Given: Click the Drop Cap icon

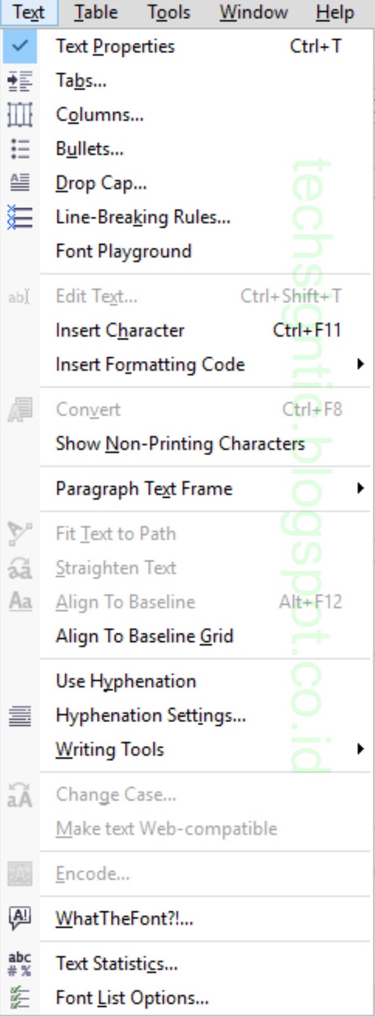Looking at the screenshot, I should click(x=19, y=183).
